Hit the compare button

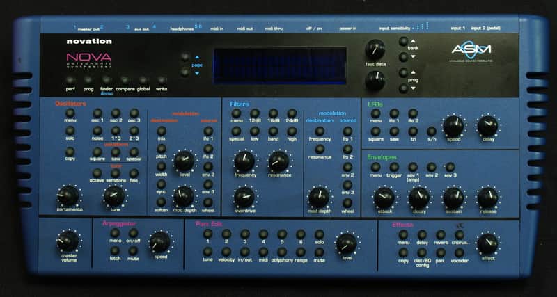click(x=125, y=80)
